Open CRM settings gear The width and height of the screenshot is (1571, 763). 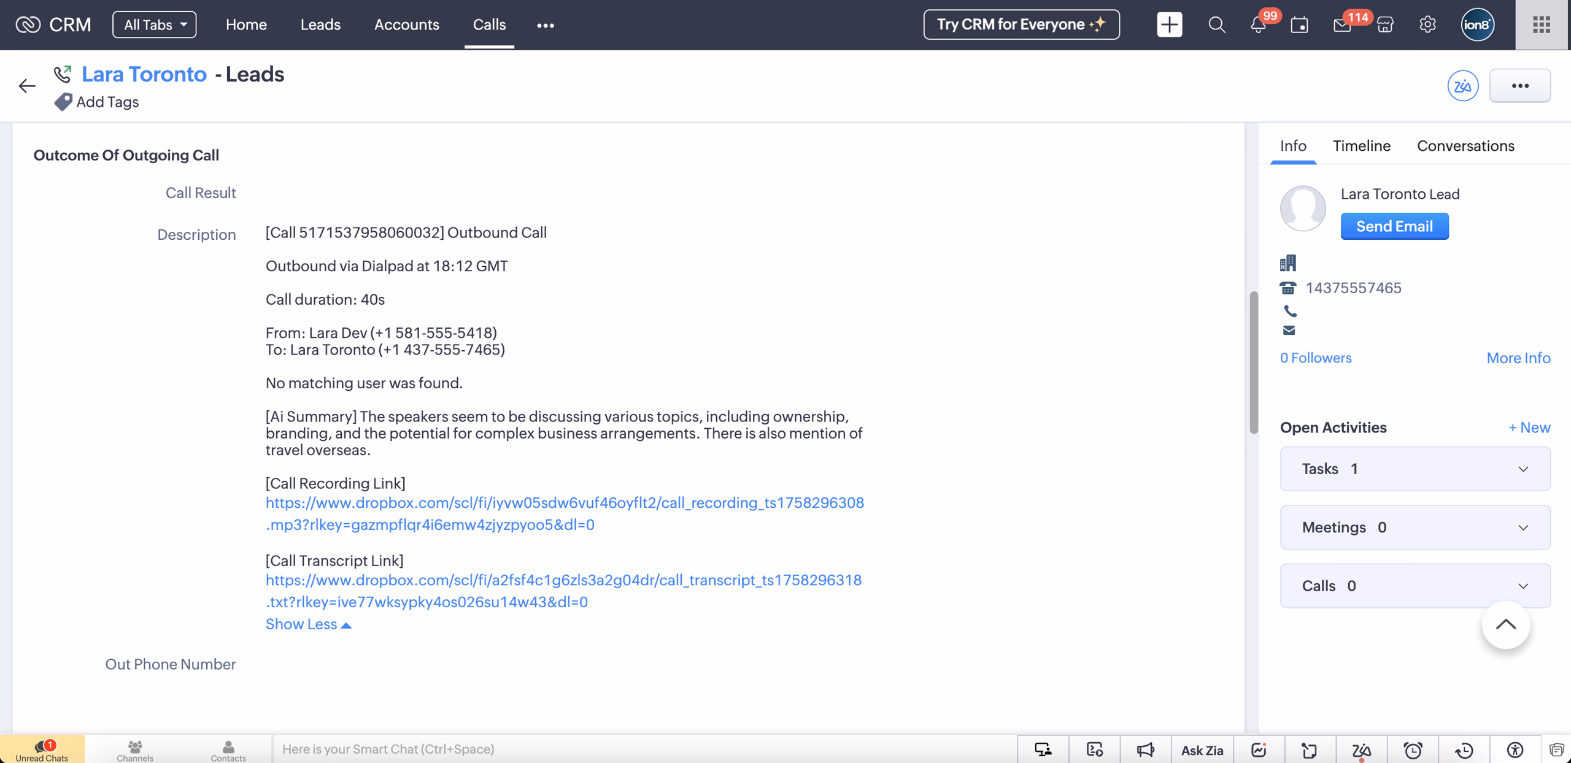1427,25
